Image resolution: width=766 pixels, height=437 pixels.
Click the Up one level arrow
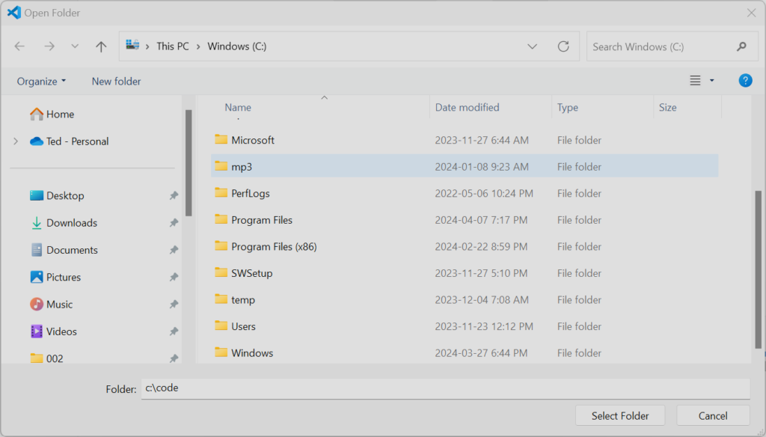(101, 46)
